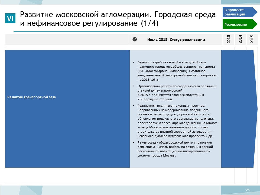Click the text '250 зарядных станций'
The image size is (260, 195).
tap(155, 99)
